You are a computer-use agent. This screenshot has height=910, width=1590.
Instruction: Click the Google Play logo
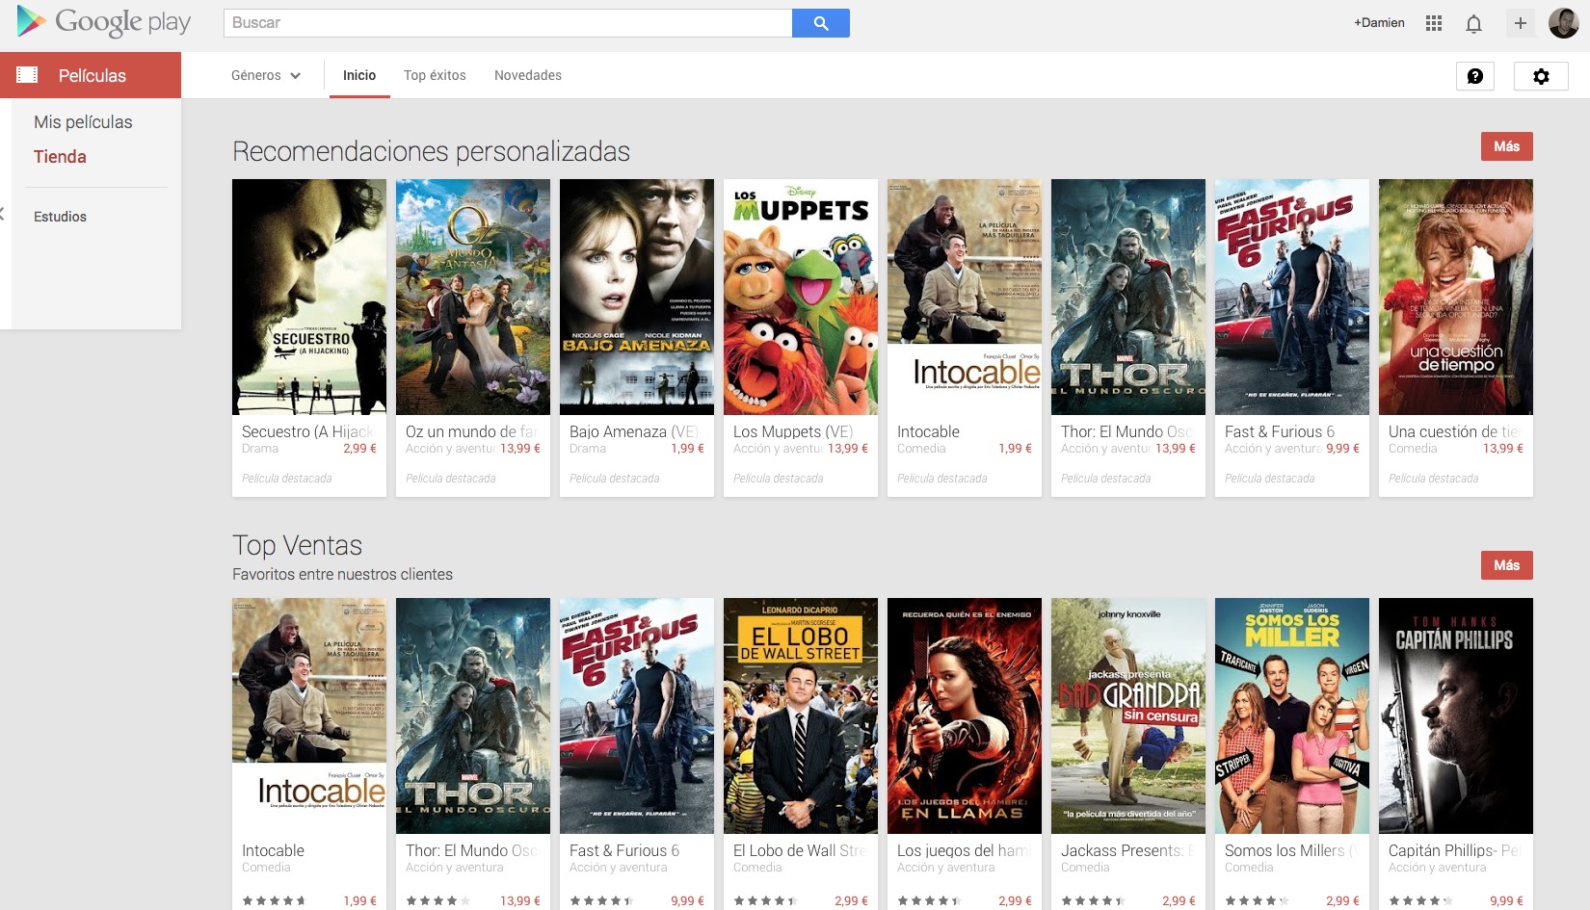104,22
